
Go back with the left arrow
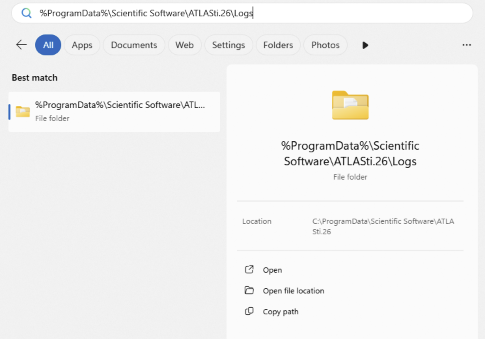tap(21, 45)
